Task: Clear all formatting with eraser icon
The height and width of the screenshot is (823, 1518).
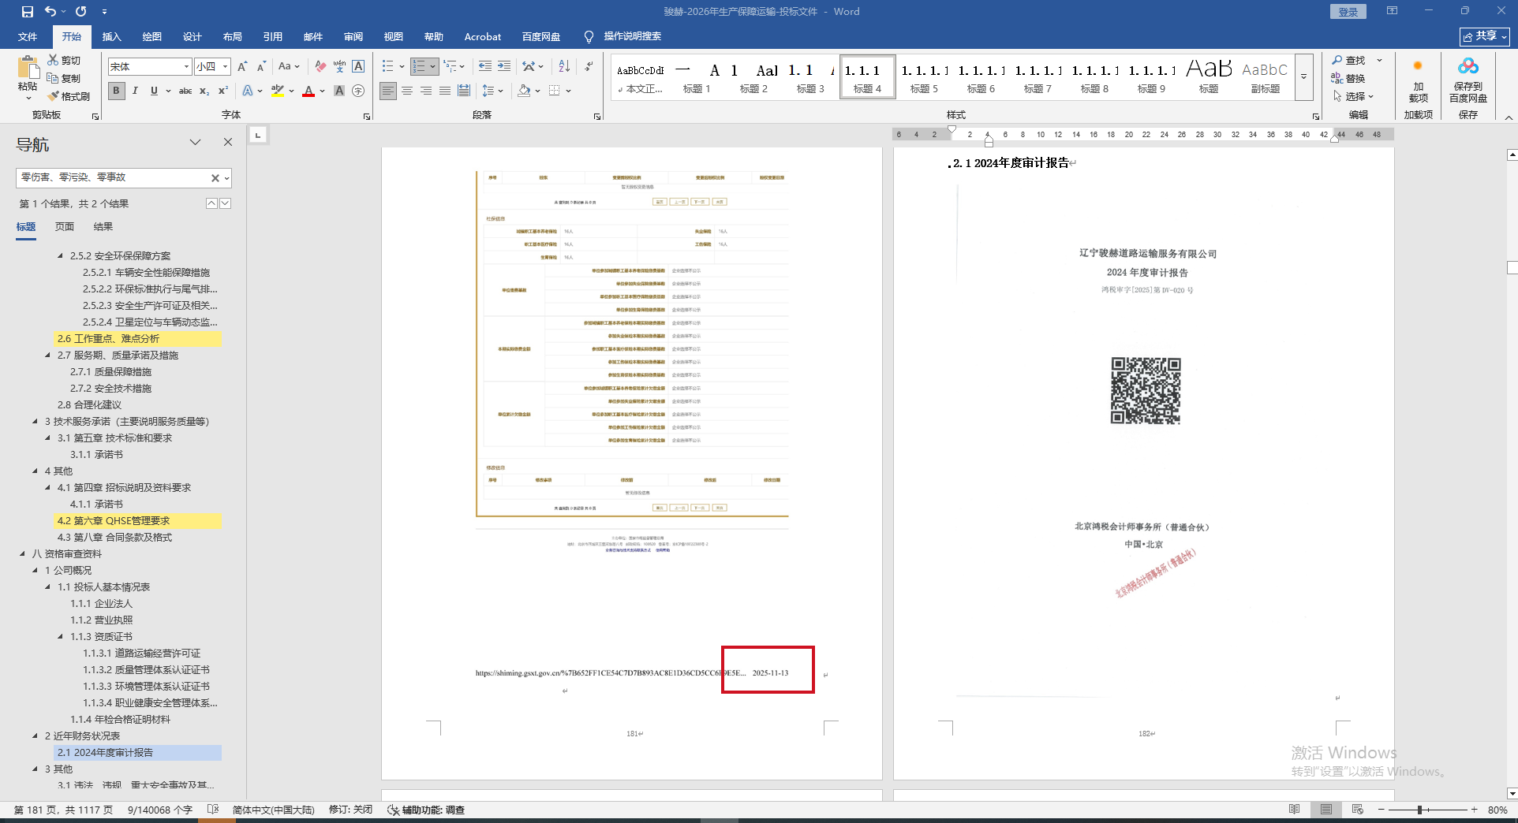Action: coord(320,66)
